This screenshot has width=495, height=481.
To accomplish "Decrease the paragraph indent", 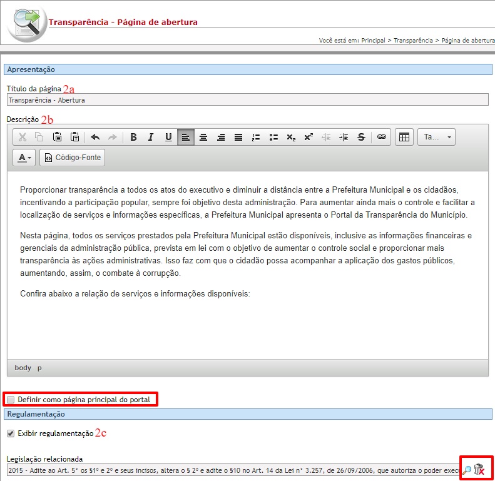I will (x=326, y=137).
